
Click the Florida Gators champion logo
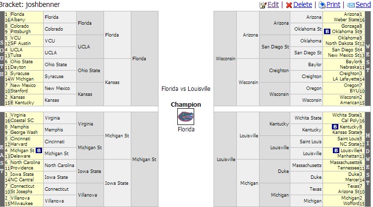pos(186,117)
